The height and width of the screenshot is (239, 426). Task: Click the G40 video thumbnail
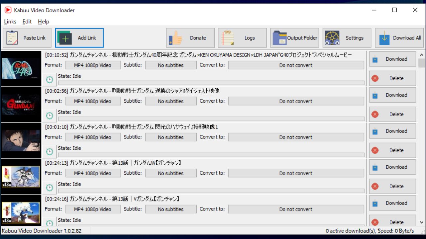click(21, 69)
